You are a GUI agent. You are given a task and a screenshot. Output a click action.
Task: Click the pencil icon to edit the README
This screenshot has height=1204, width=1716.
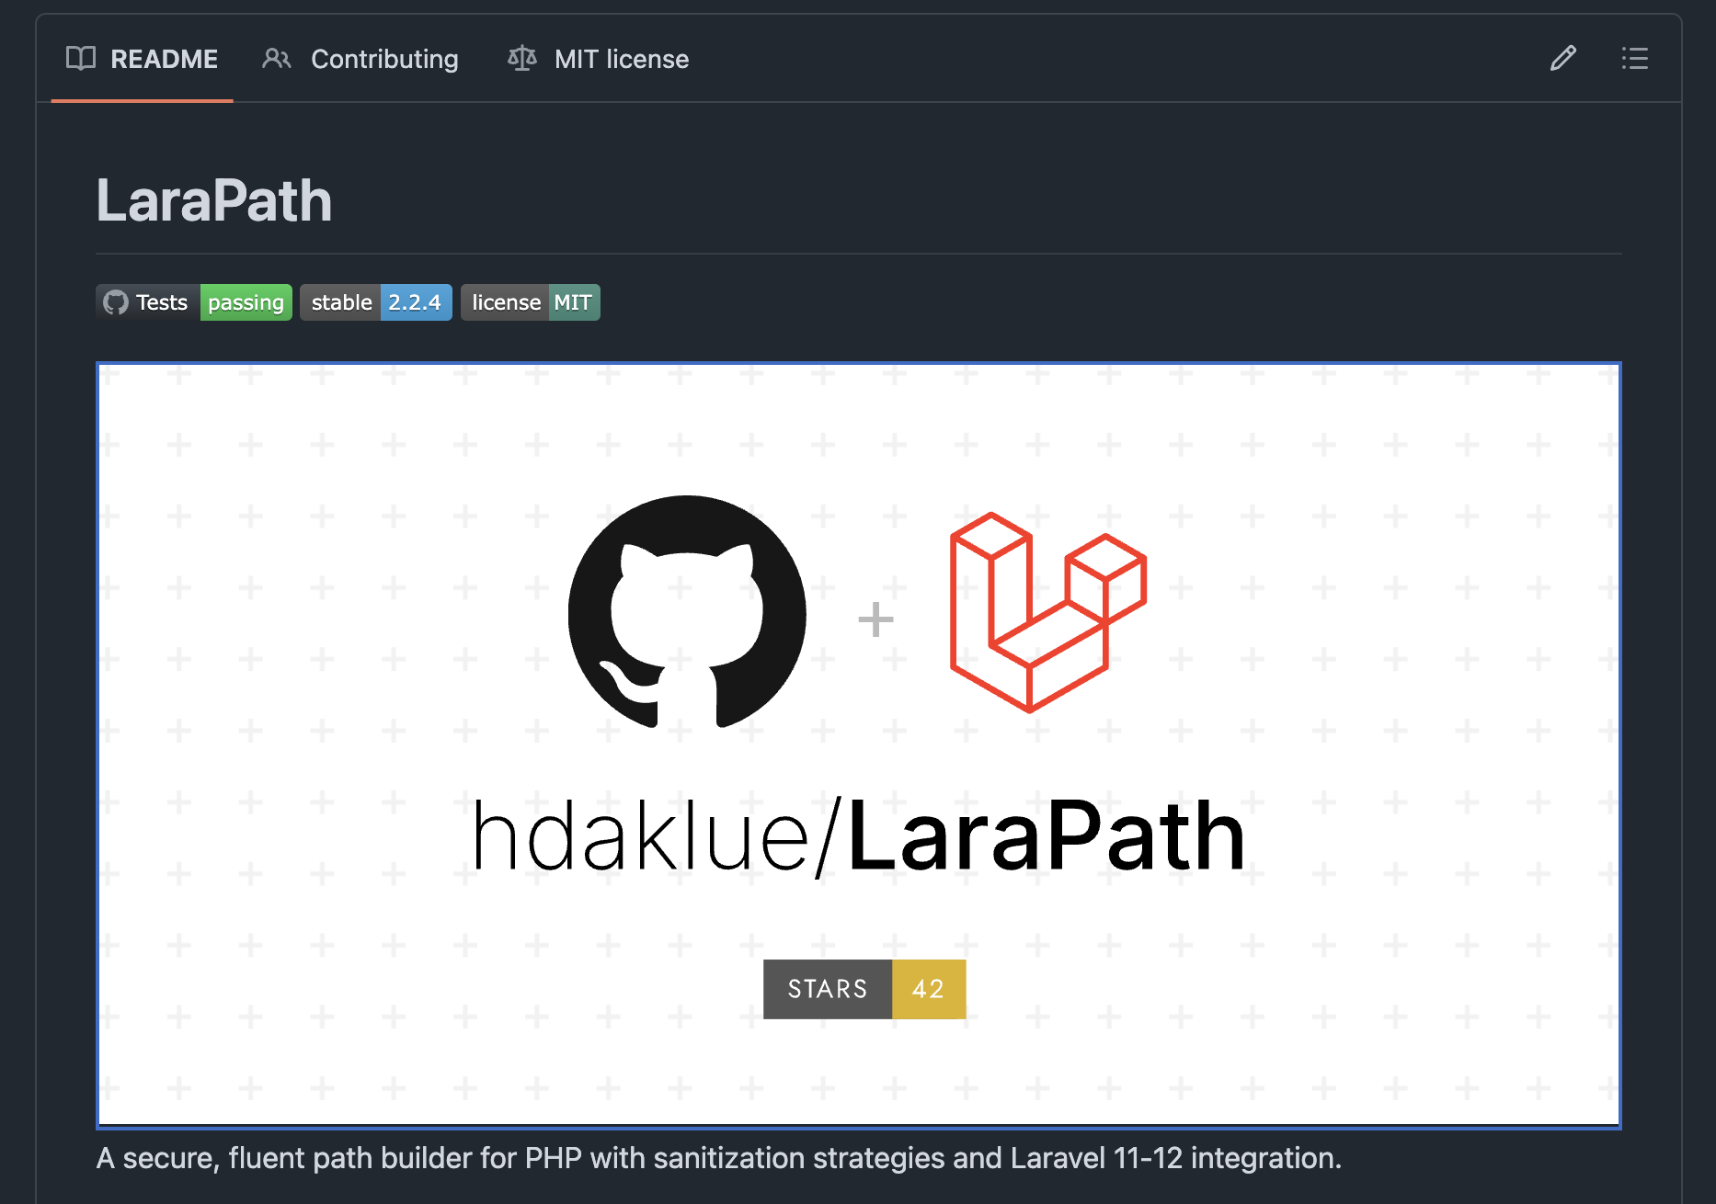tap(1562, 59)
